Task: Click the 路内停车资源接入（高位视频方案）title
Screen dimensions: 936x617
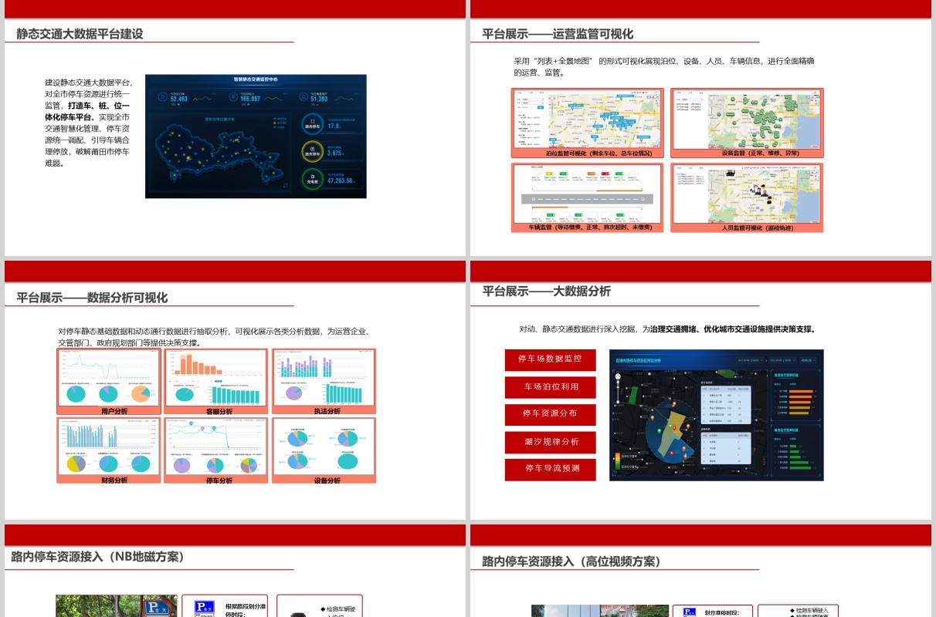Action: pos(571,561)
